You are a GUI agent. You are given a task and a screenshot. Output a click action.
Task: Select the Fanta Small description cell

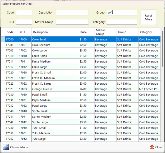[x=55, y=56]
